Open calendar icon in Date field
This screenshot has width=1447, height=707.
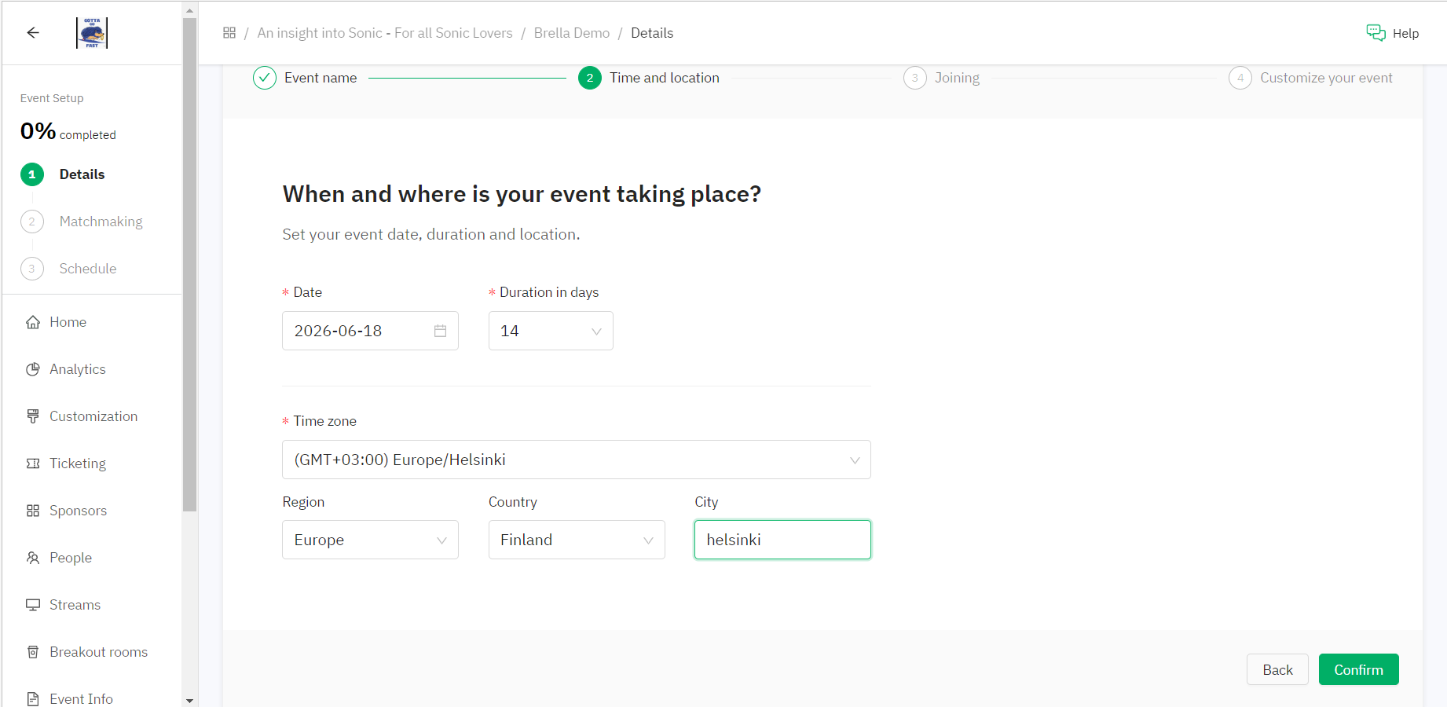pyautogui.click(x=440, y=331)
